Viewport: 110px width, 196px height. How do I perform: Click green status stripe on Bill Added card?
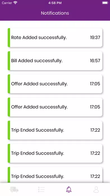coord(9,61)
